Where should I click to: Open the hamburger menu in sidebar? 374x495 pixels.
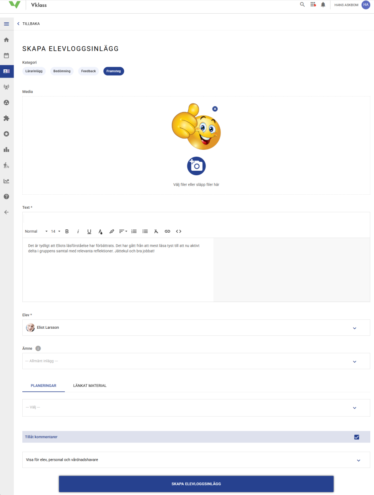[x=6, y=24]
